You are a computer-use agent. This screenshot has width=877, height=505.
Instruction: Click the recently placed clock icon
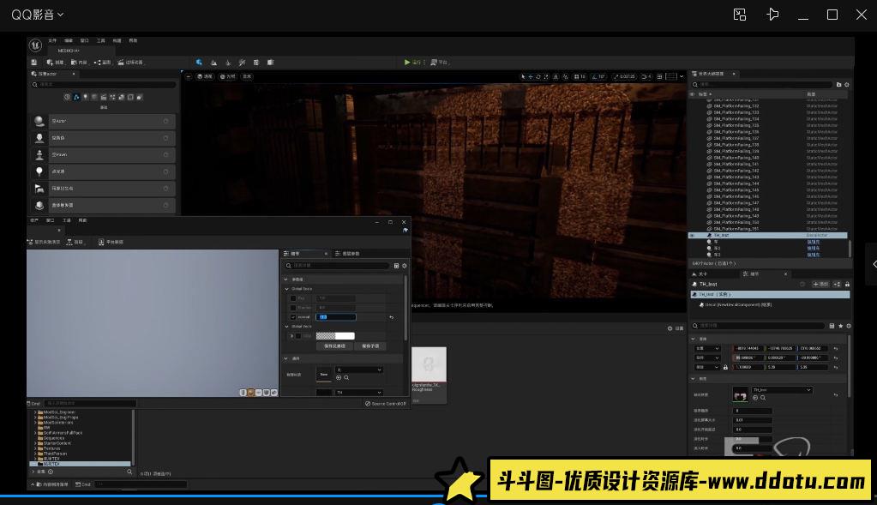[67, 97]
